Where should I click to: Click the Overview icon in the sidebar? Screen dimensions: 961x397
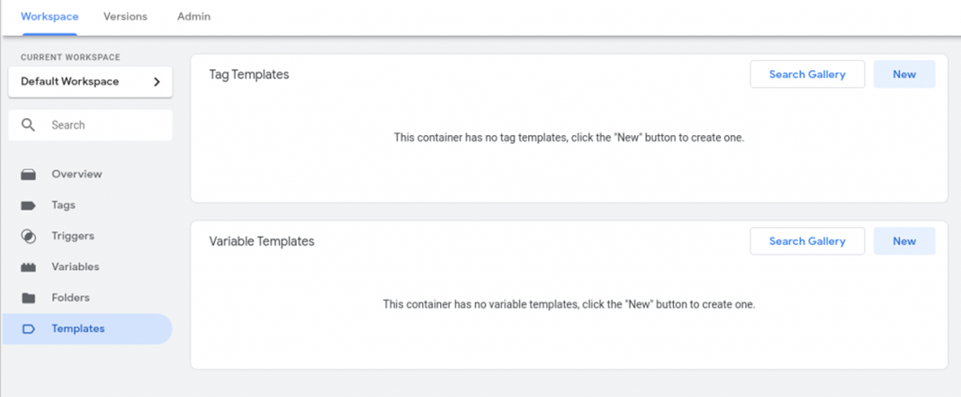tap(29, 175)
